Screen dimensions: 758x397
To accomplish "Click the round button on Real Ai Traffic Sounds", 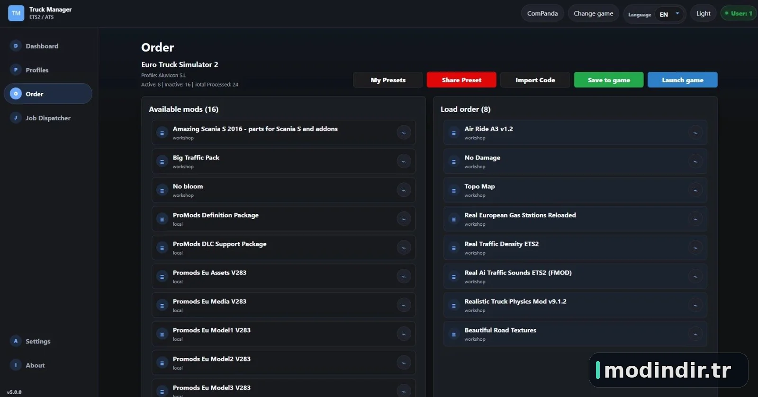I will point(695,277).
